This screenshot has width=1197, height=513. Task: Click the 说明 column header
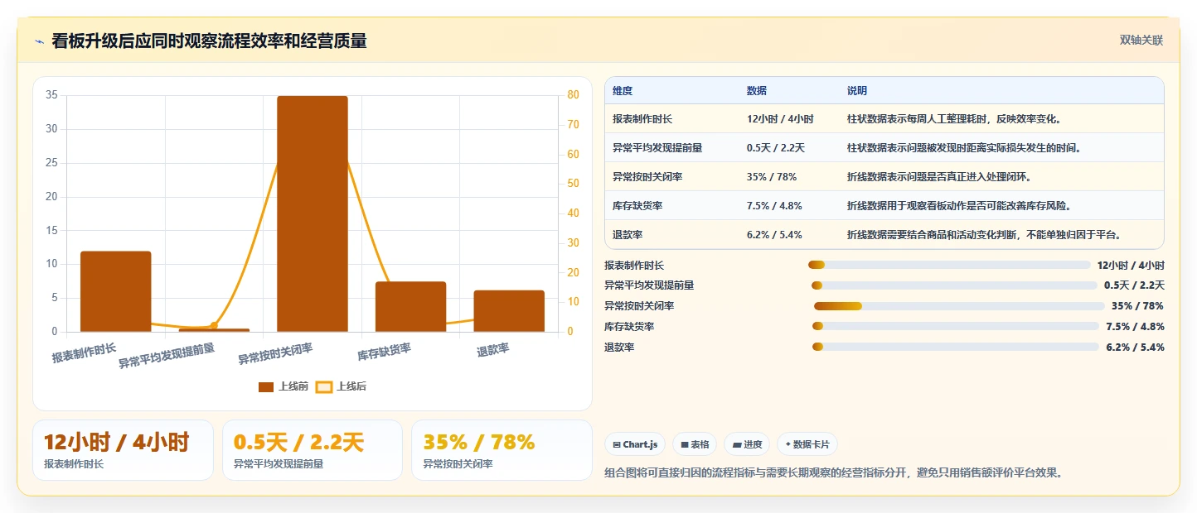click(857, 91)
